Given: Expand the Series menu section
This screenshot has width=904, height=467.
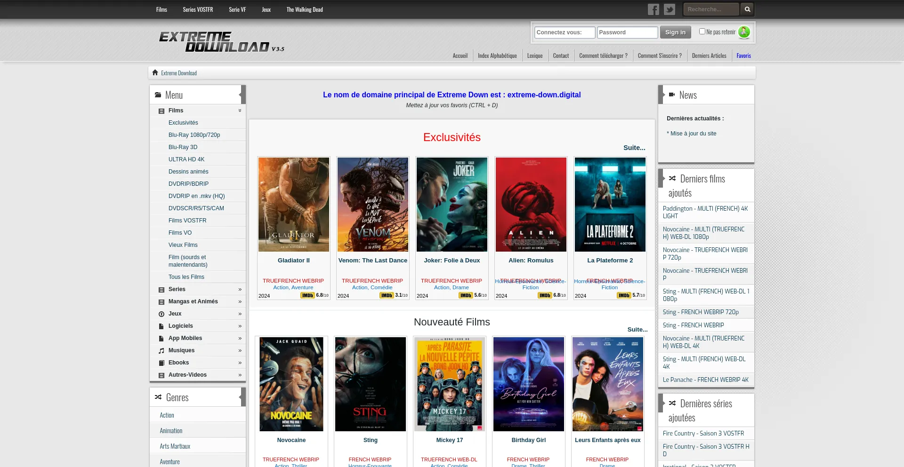Looking at the screenshot, I should [x=240, y=289].
